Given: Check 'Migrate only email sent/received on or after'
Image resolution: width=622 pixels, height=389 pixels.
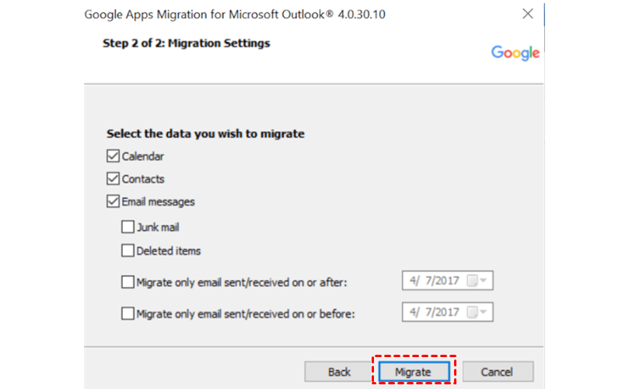Looking at the screenshot, I should [x=128, y=282].
